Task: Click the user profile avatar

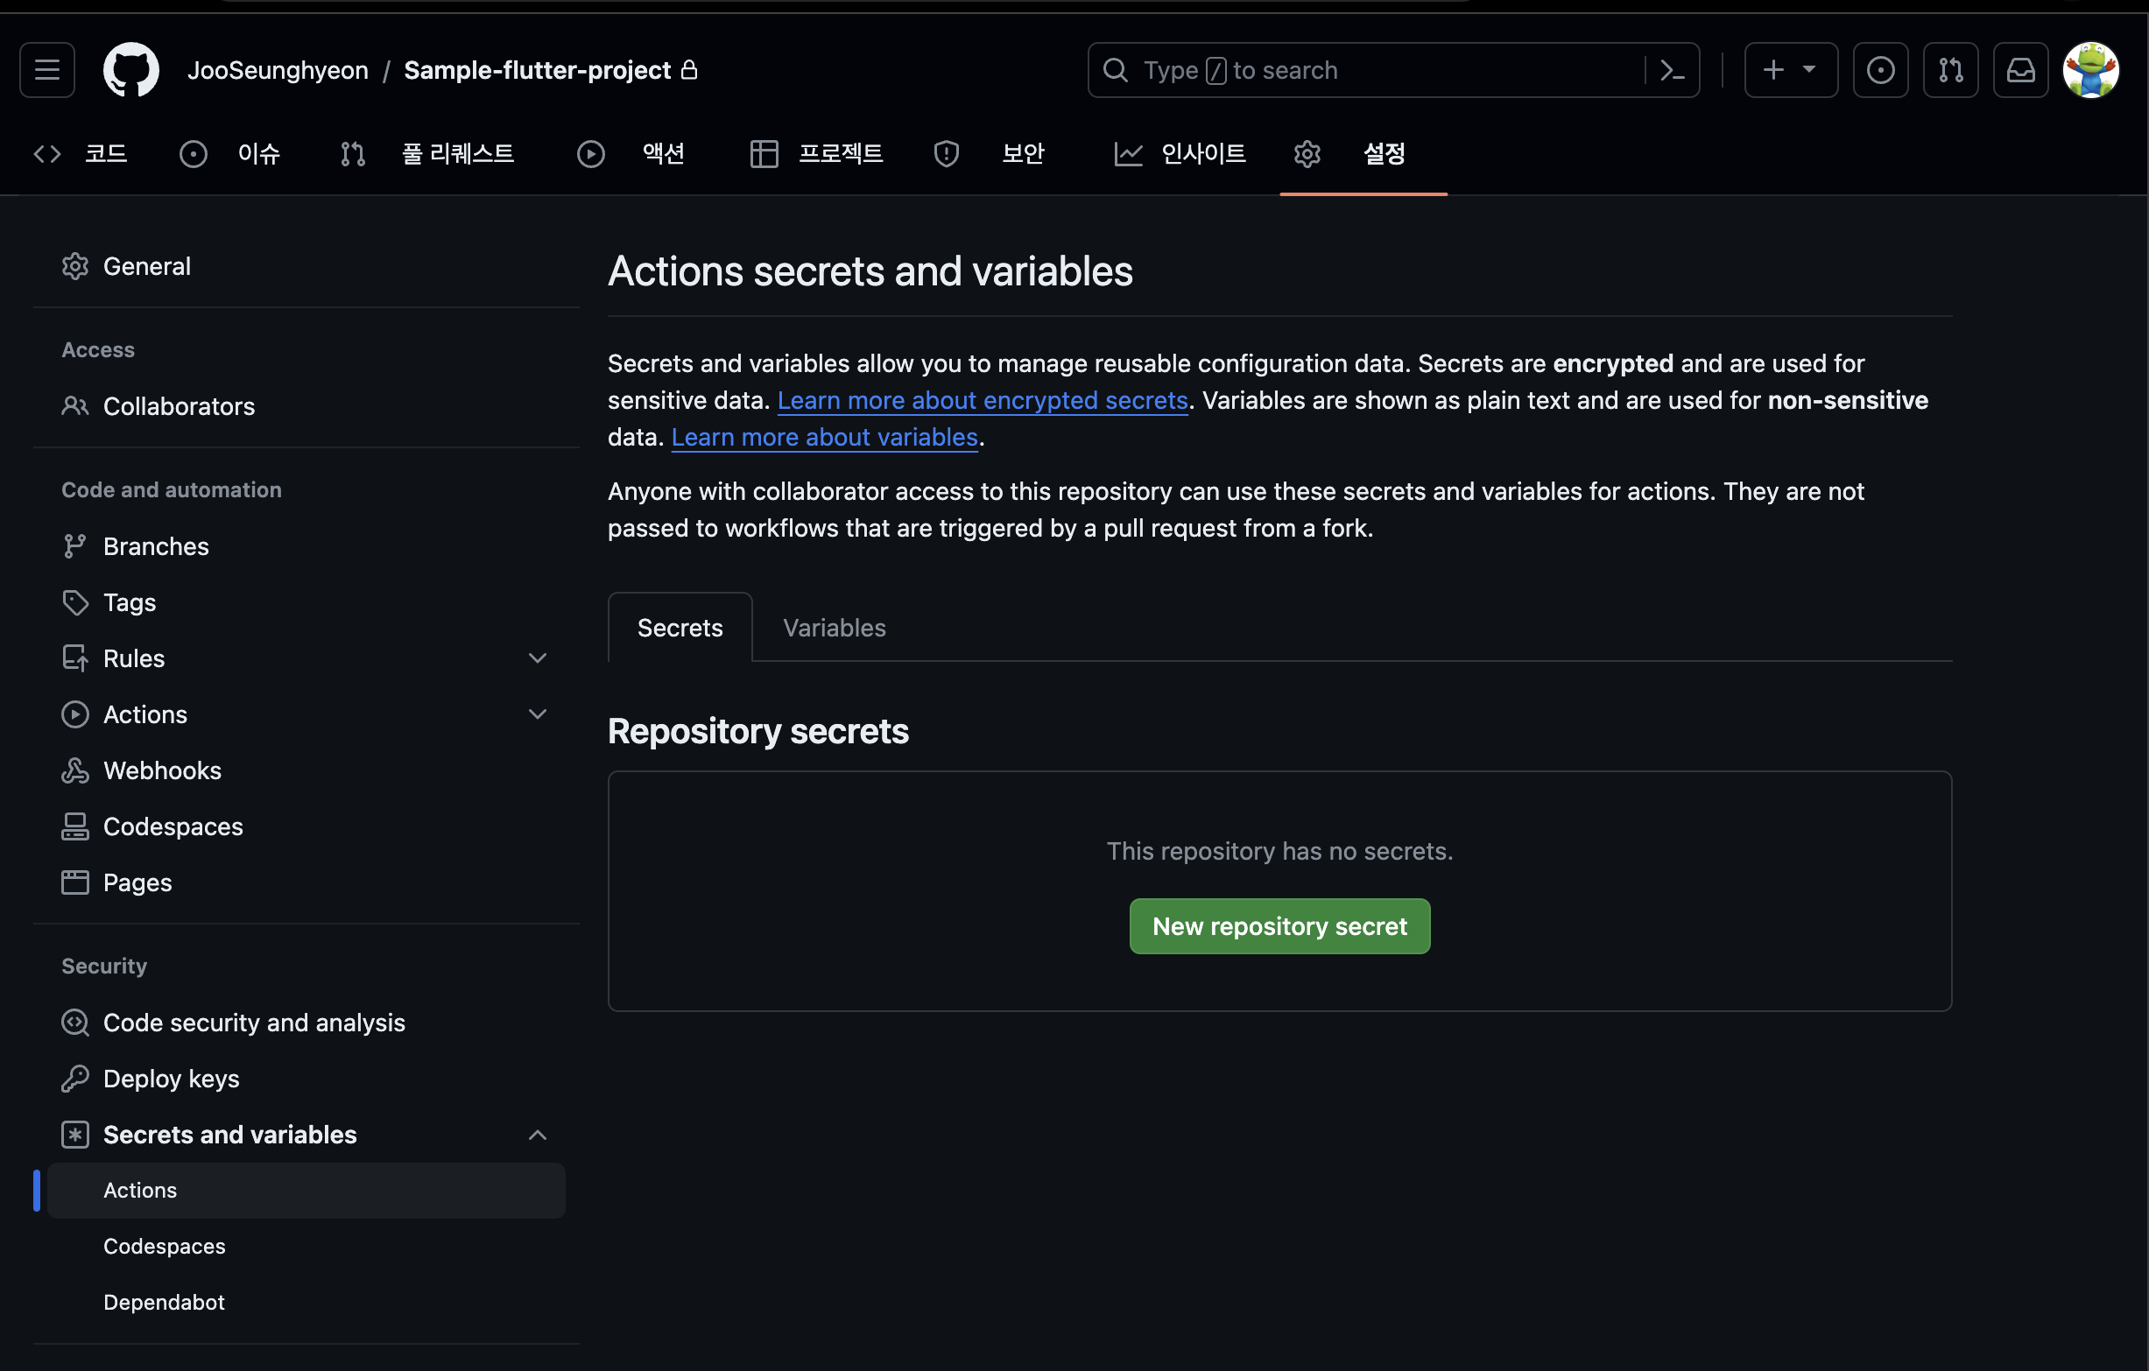Action: 2090,69
